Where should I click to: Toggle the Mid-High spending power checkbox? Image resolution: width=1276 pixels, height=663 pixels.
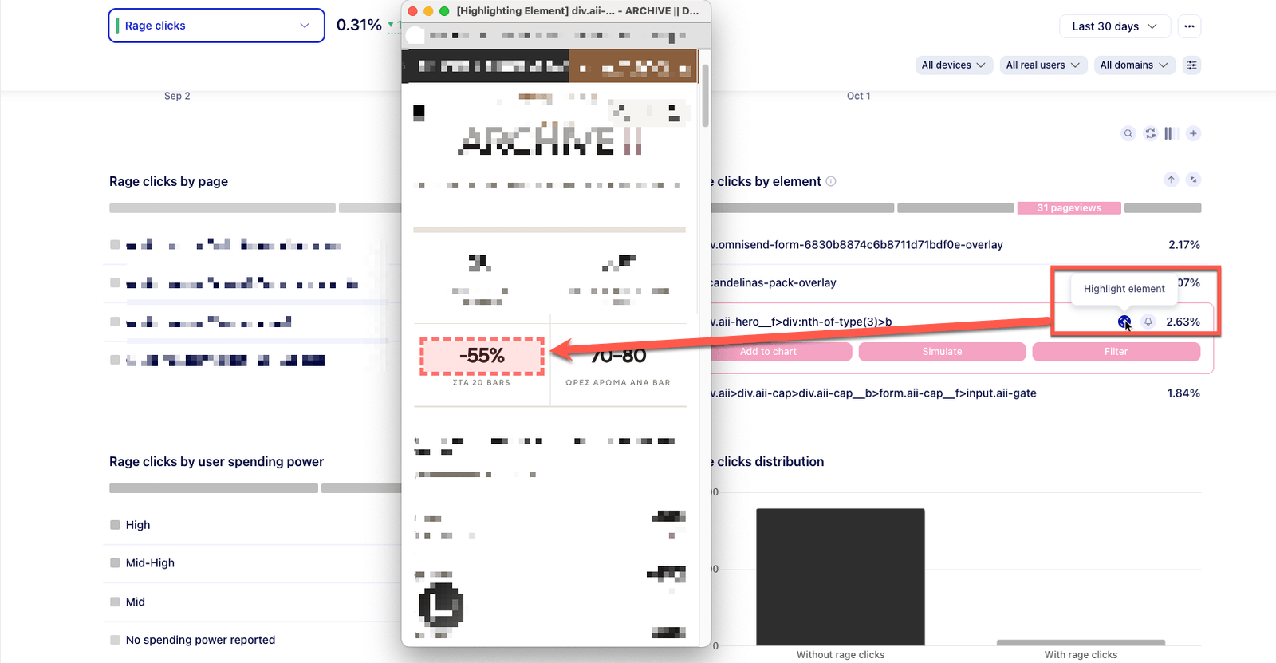point(115,563)
